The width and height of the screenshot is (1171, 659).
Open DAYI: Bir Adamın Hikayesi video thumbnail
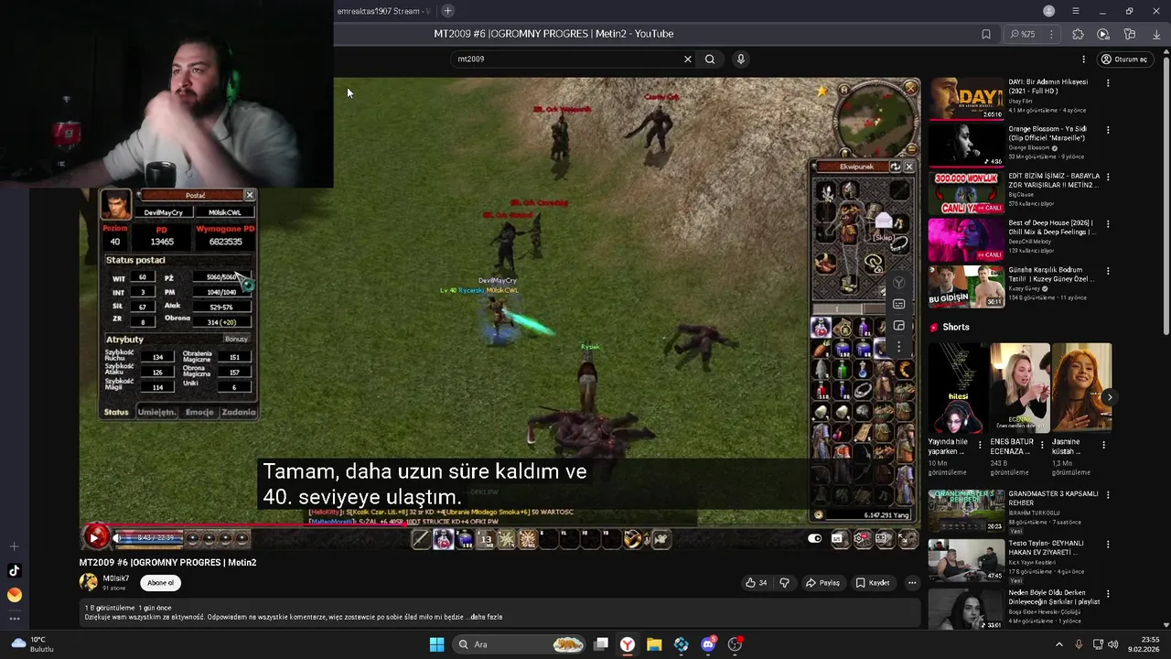966,99
